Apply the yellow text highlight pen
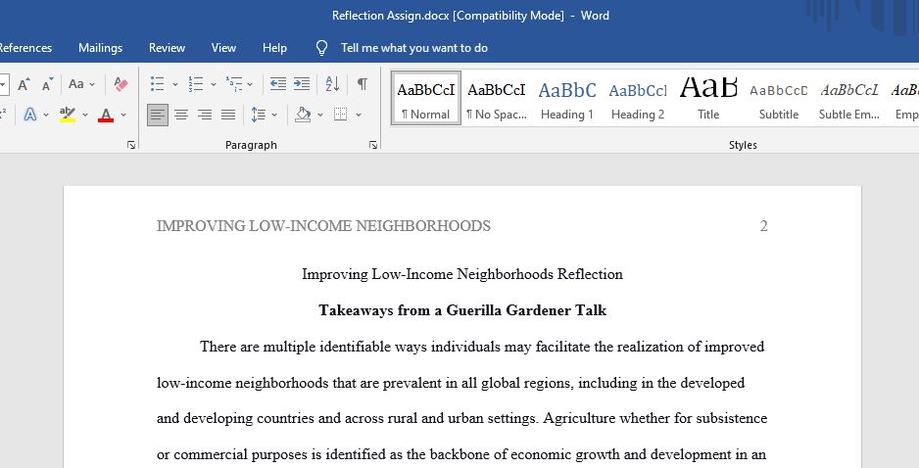Image resolution: width=919 pixels, height=468 pixels. pos(68,115)
